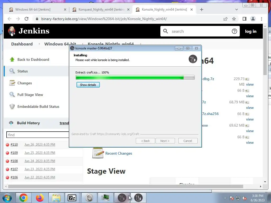Click the installer green progress bar
The height and width of the screenshot is (203, 271).
pos(135,77)
